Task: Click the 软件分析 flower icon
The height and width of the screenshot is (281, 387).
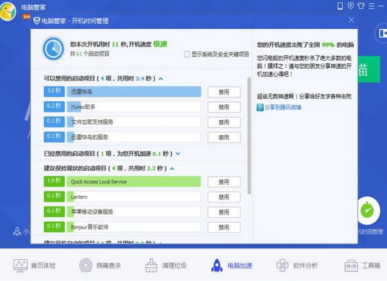Action: click(282, 265)
